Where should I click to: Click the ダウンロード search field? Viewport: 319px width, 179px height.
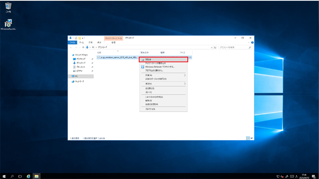[x=233, y=47]
